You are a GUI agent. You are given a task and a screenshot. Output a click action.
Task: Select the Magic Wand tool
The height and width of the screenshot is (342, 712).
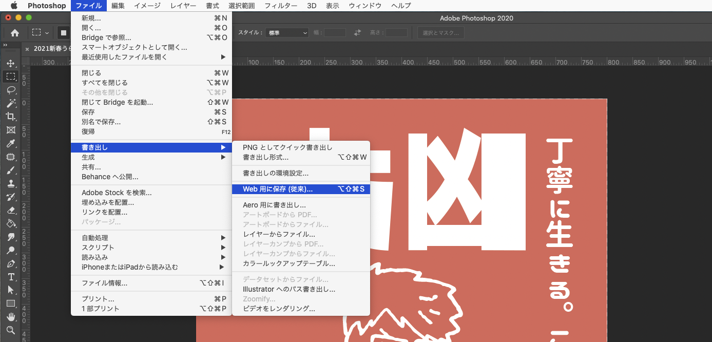[x=11, y=103]
